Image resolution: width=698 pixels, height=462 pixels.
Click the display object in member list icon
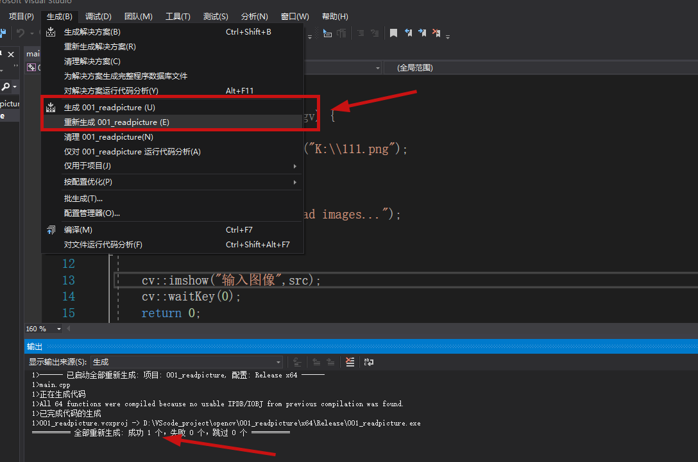click(x=327, y=33)
